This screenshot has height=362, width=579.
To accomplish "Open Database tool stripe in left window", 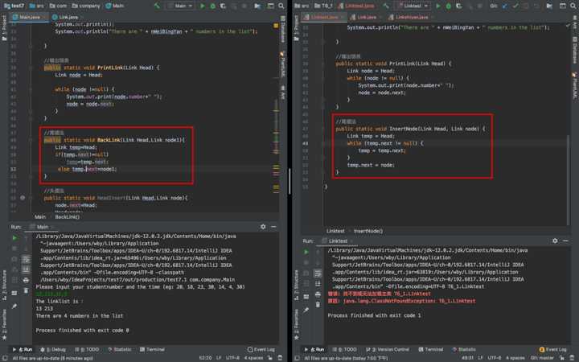I will pyautogui.click(x=283, y=29).
